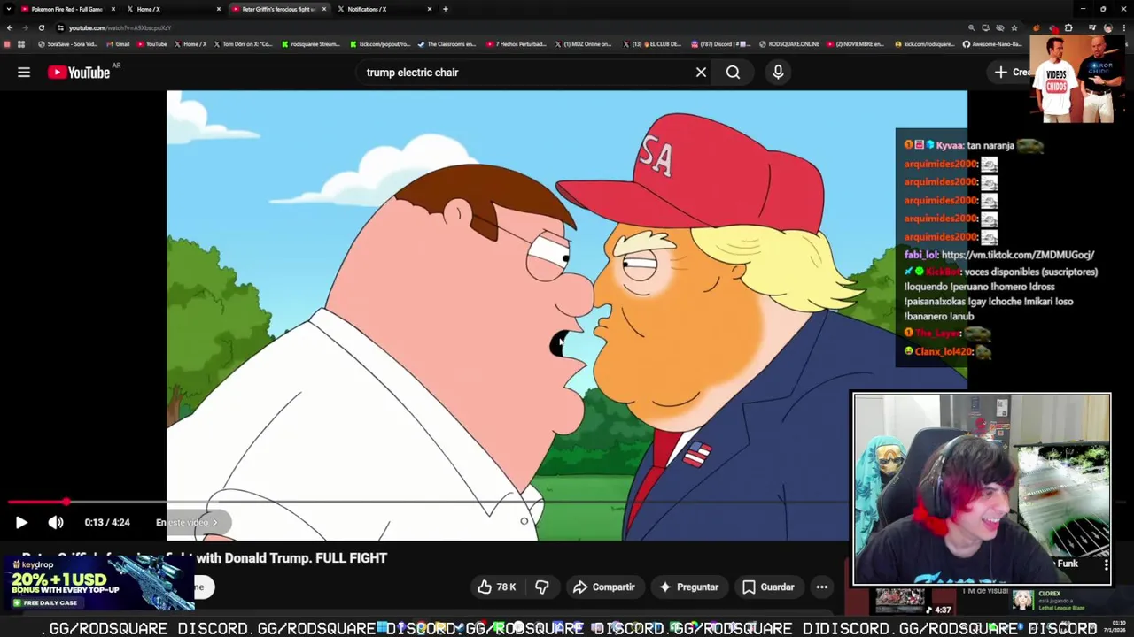Screen dimensions: 1134x637
Task: Clear the search text with the X
Action: click(x=701, y=73)
